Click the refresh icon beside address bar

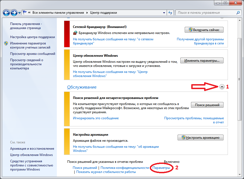pyautogui.click(x=170, y=13)
